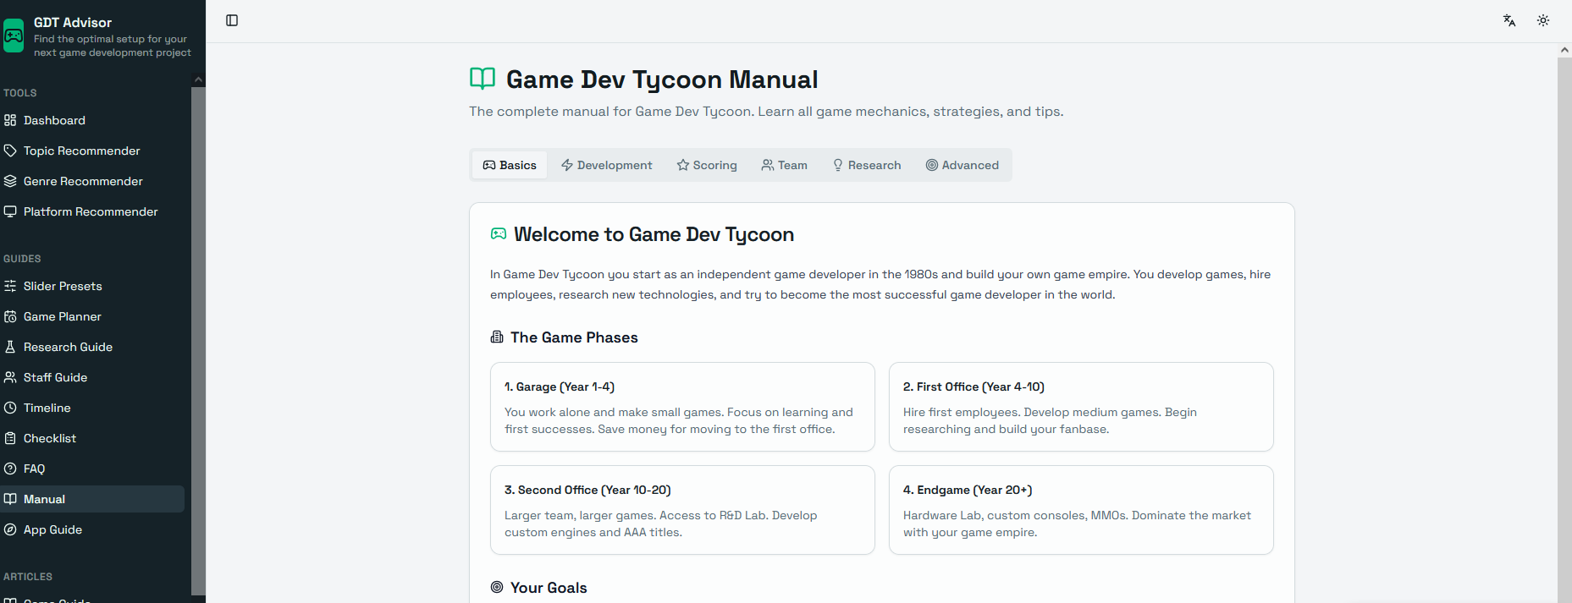The width and height of the screenshot is (1572, 603).
Task: Click the Topic Recommender tag icon
Action: pyautogui.click(x=10, y=151)
